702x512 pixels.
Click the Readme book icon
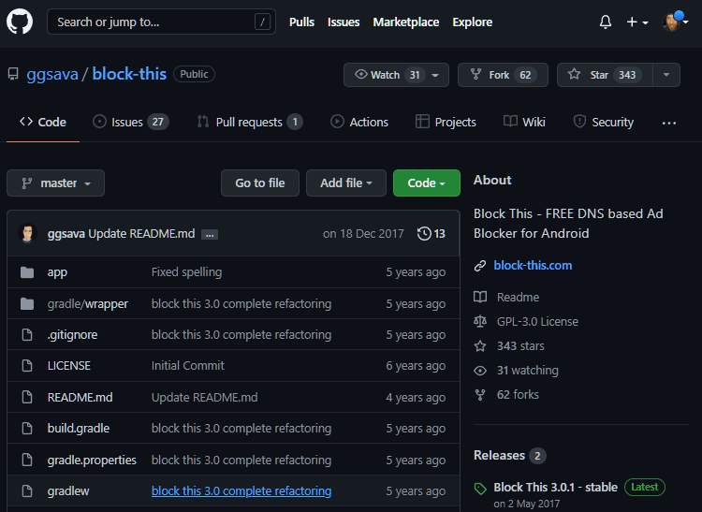click(x=480, y=297)
